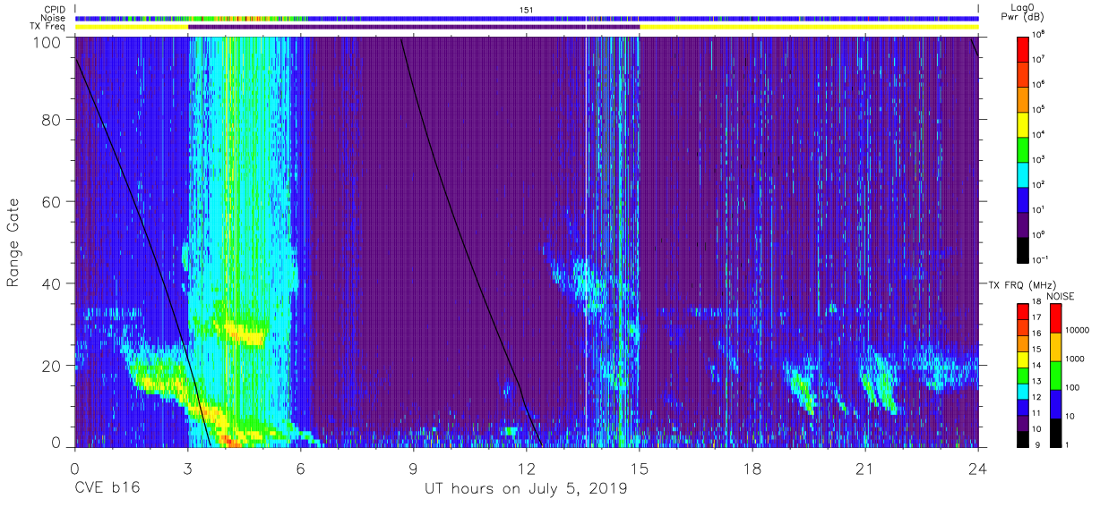
Task: Click the cyan segment of the Lag0 Pwr colorbar
Action: (1025, 173)
